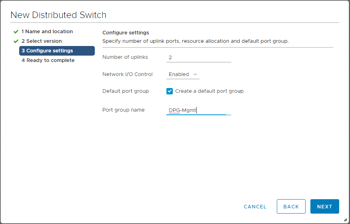
Task: Click the 'Create a default port group' label
Action: coord(209,91)
